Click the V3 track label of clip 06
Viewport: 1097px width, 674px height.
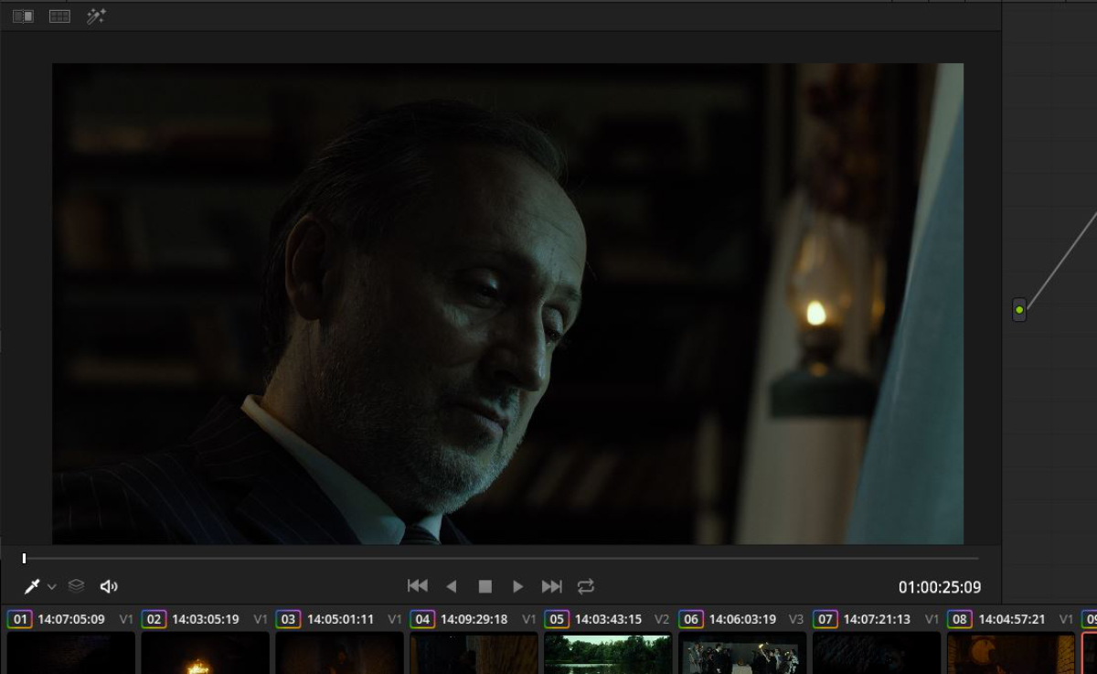[x=797, y=619]
